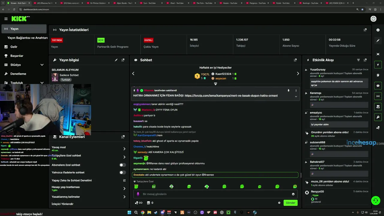This screenshot has height=216, width=384.
Task: Go to previous top gifters slide
Action: [133, 73]
